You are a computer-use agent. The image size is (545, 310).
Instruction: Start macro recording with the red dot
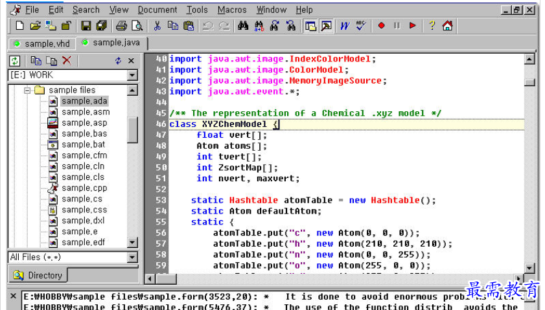pos(381,26)
